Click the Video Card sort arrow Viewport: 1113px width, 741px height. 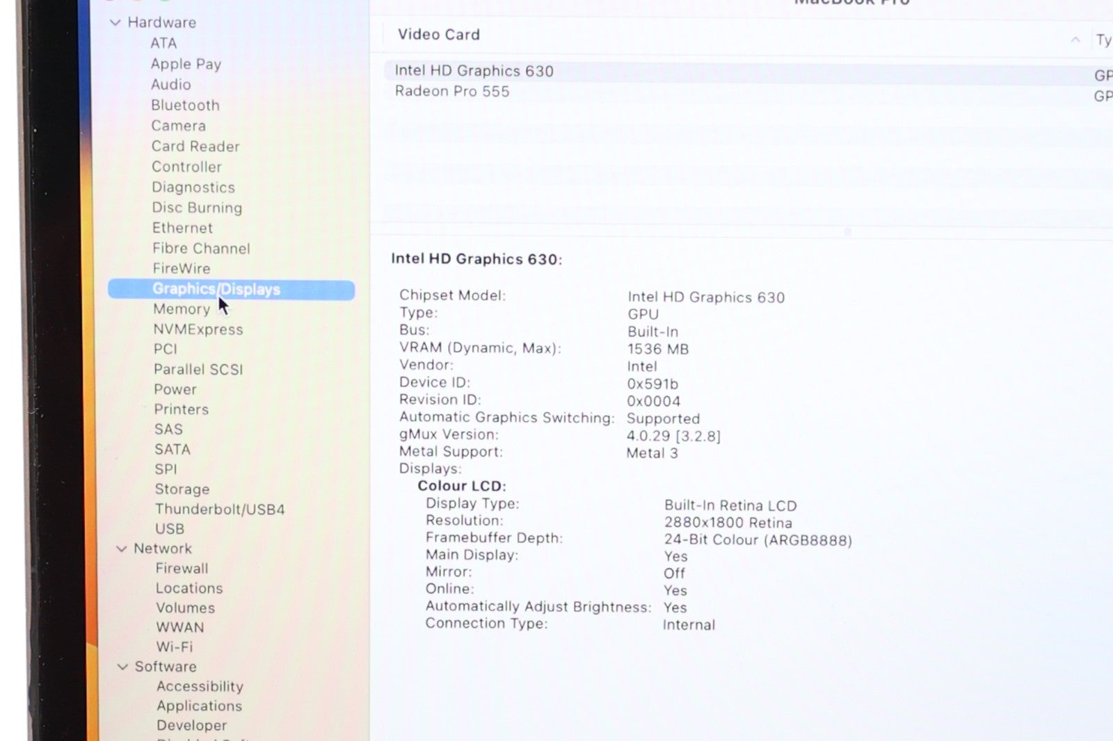1075,40
